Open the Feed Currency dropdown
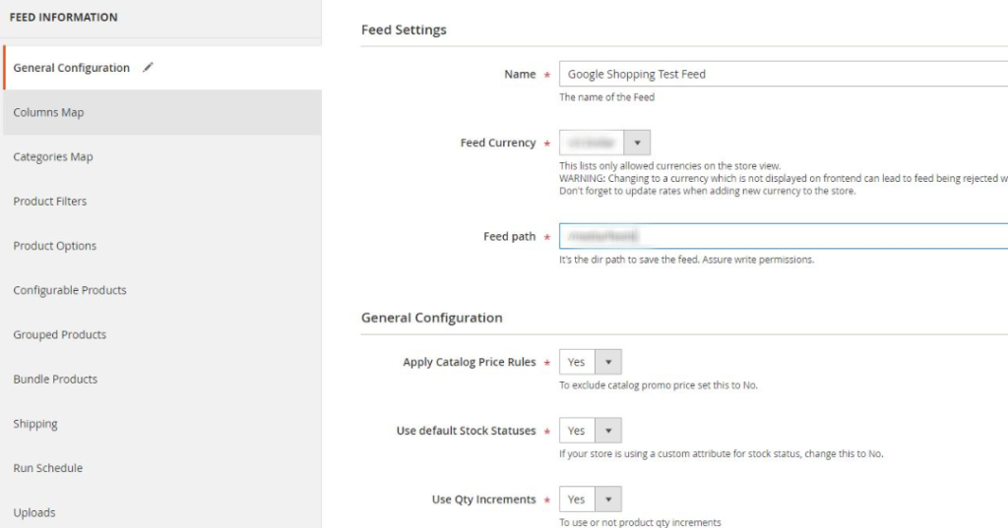The height and width of the screenshot is (528, 1008). (x=604, y=143)
